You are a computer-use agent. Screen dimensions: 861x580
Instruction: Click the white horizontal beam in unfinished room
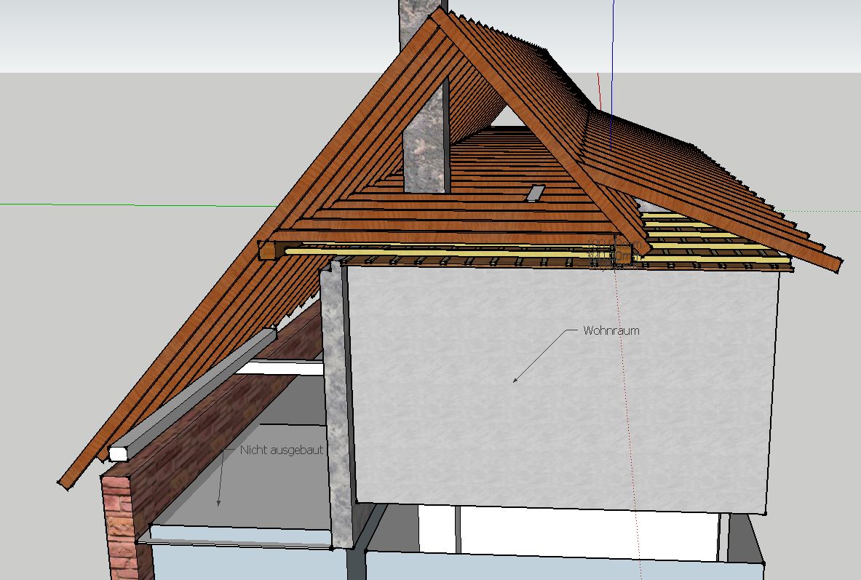(x=280, y=368)
